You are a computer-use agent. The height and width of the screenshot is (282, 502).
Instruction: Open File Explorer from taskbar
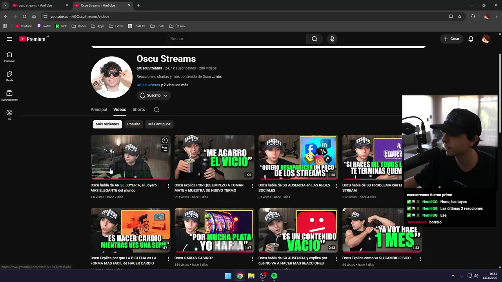pos(251,276)
